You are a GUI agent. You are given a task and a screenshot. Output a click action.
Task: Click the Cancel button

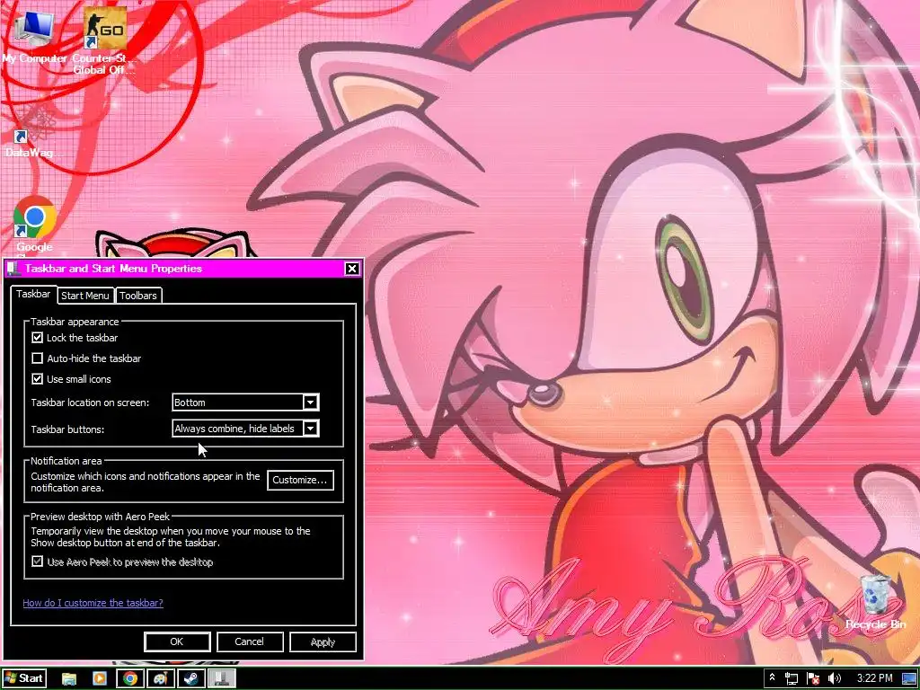point(250,641)
